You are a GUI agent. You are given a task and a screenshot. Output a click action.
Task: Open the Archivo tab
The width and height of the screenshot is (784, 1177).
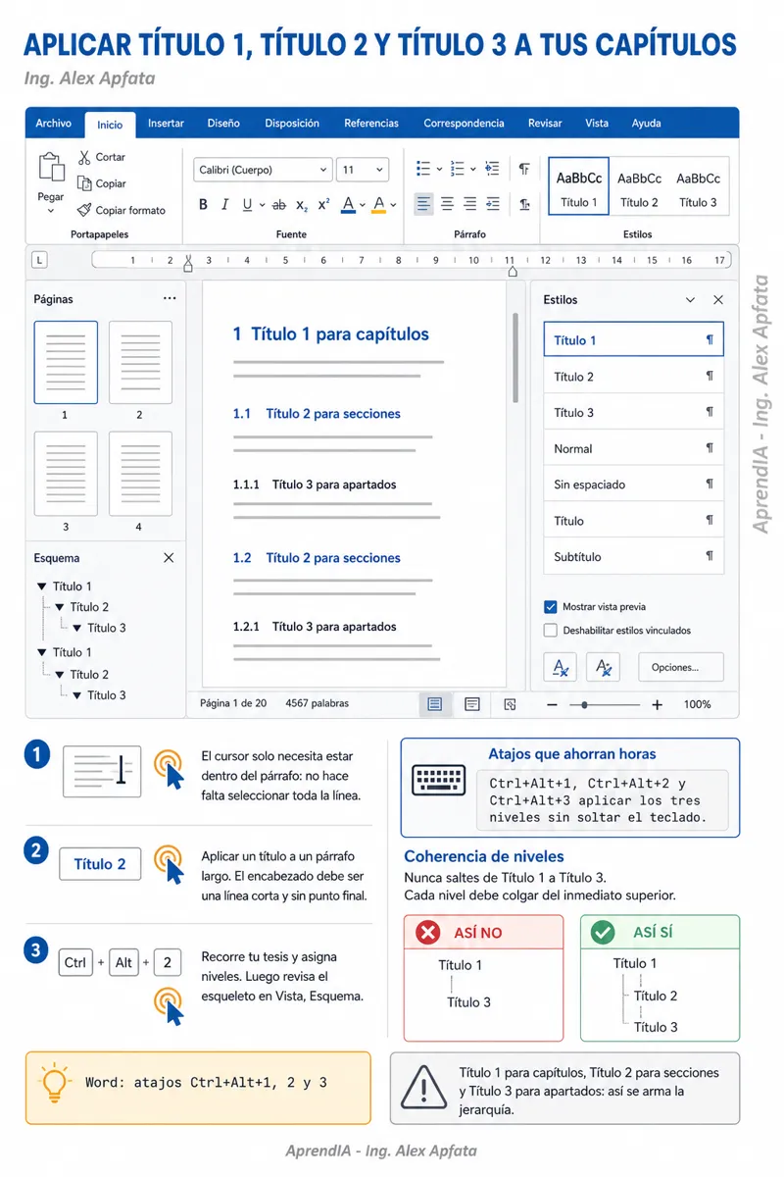(54, 124)
